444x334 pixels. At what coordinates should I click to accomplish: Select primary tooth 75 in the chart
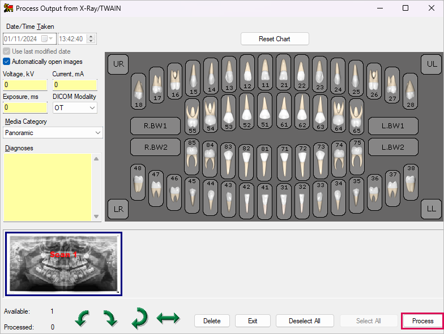click(356, 157)
